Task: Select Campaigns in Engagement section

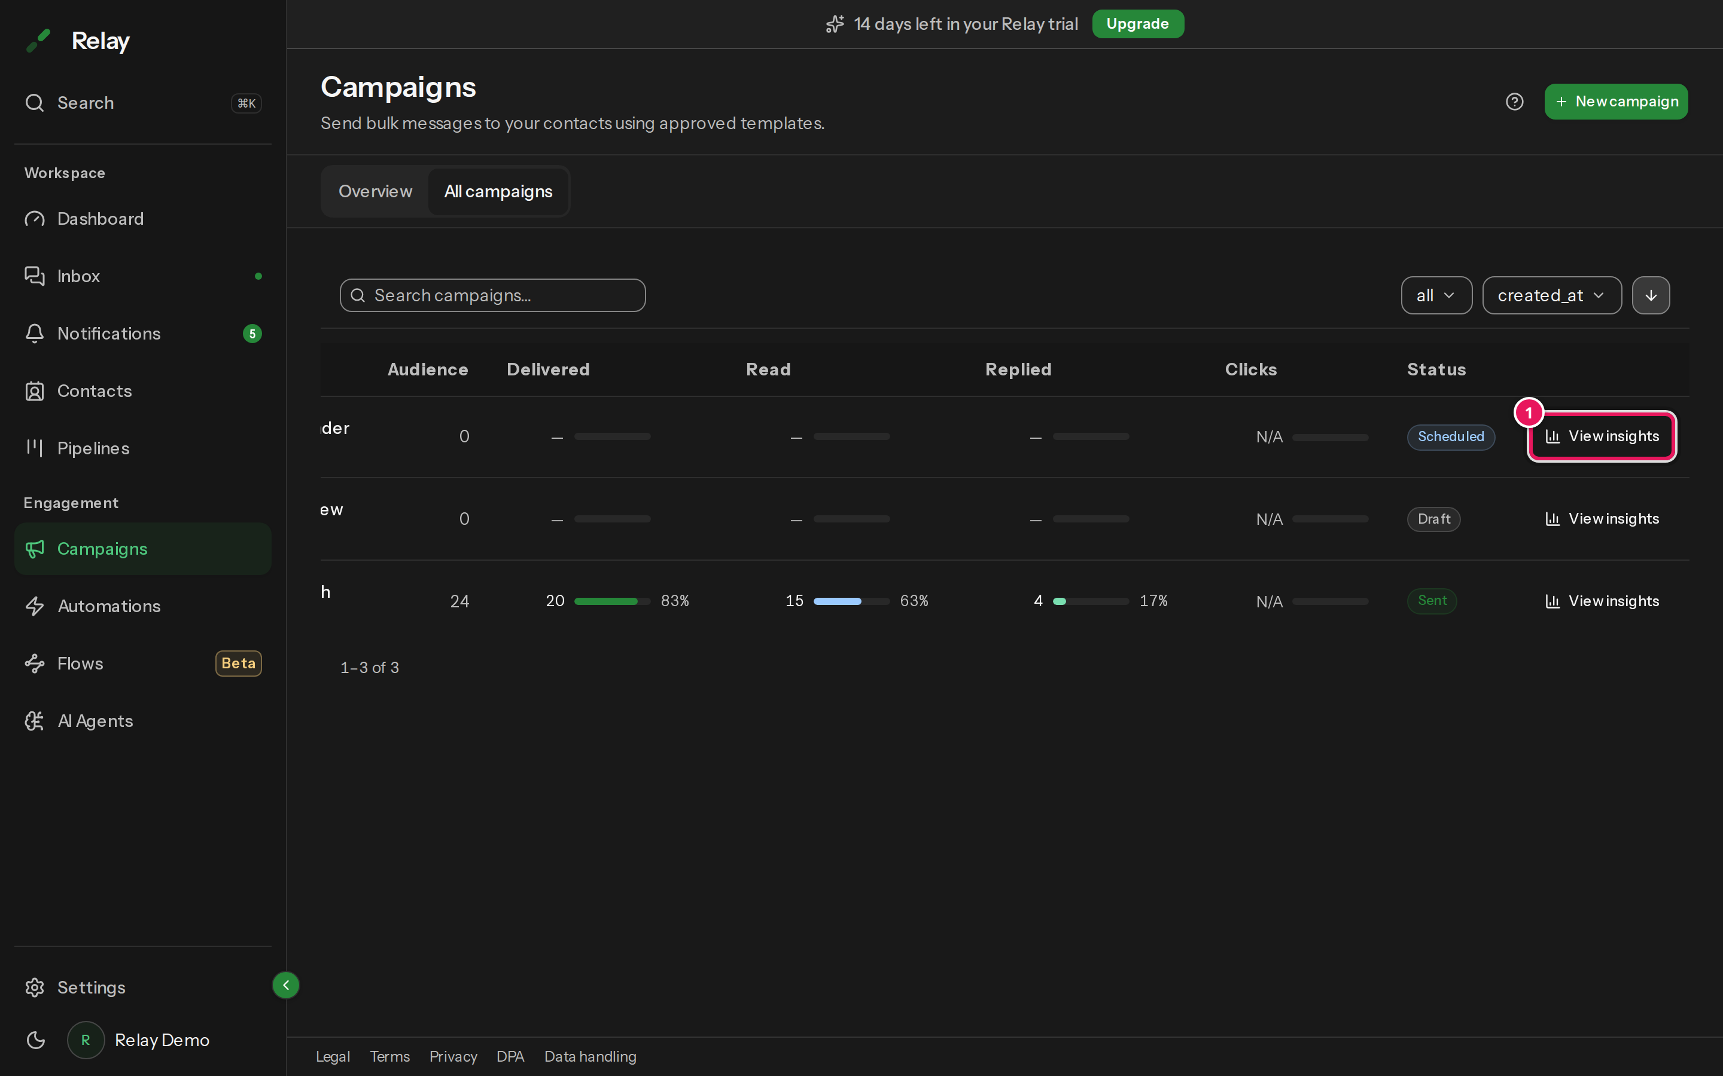Action: (x=142, y=549)
